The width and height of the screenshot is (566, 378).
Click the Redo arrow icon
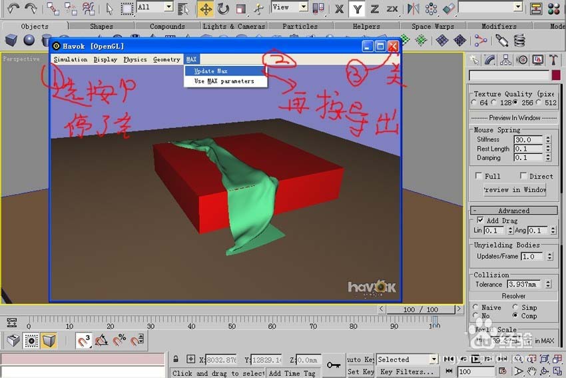31,8
